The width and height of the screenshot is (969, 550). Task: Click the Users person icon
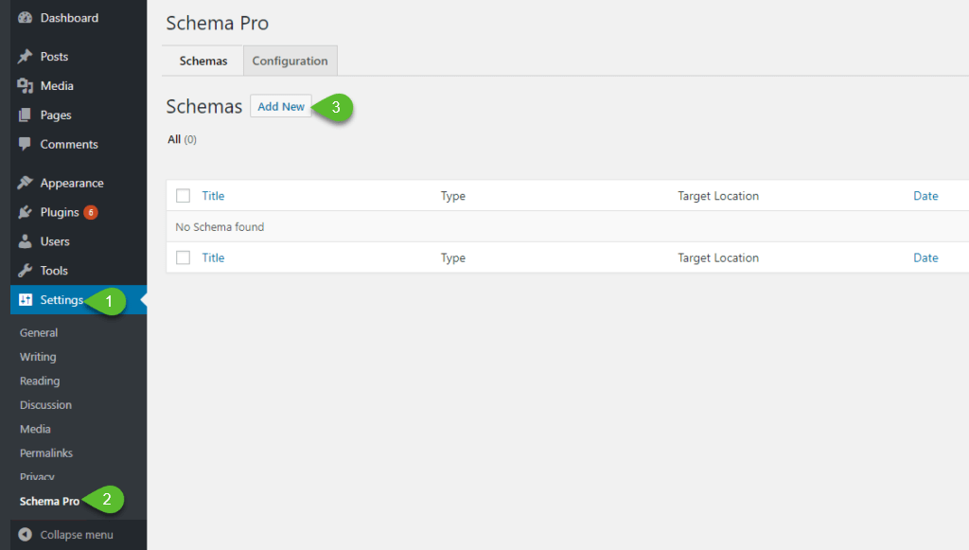25,241
